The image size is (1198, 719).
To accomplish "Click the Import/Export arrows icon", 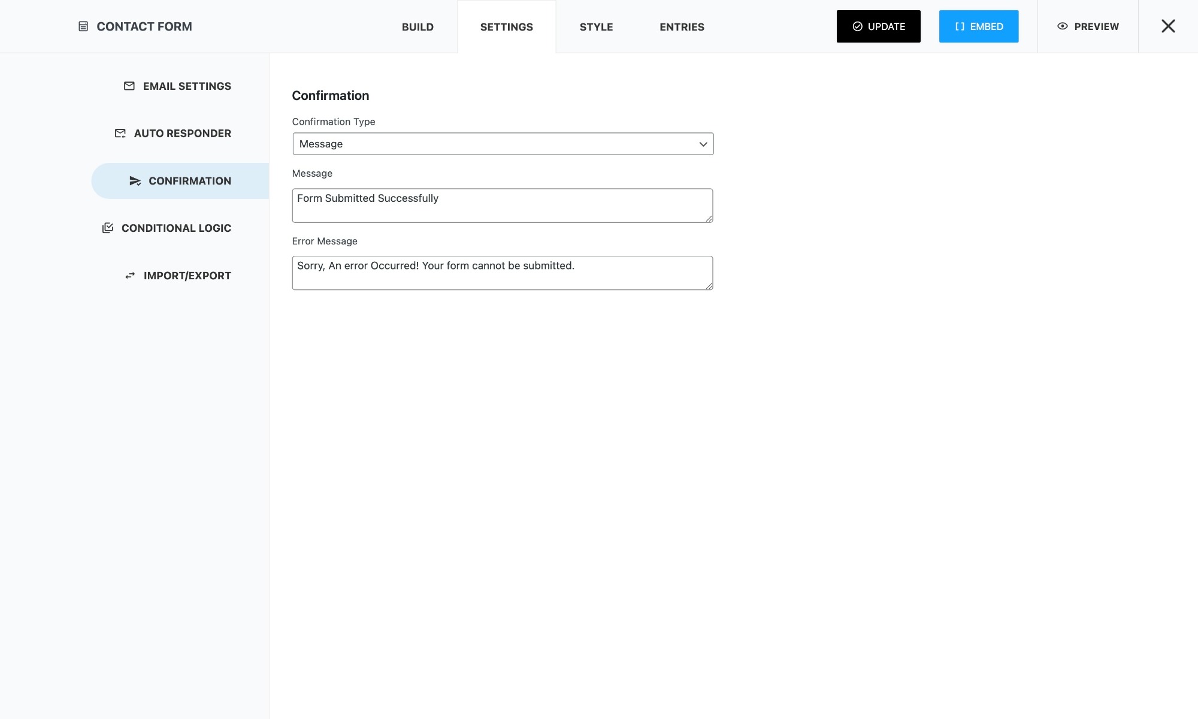I will (x=130, y=276).
